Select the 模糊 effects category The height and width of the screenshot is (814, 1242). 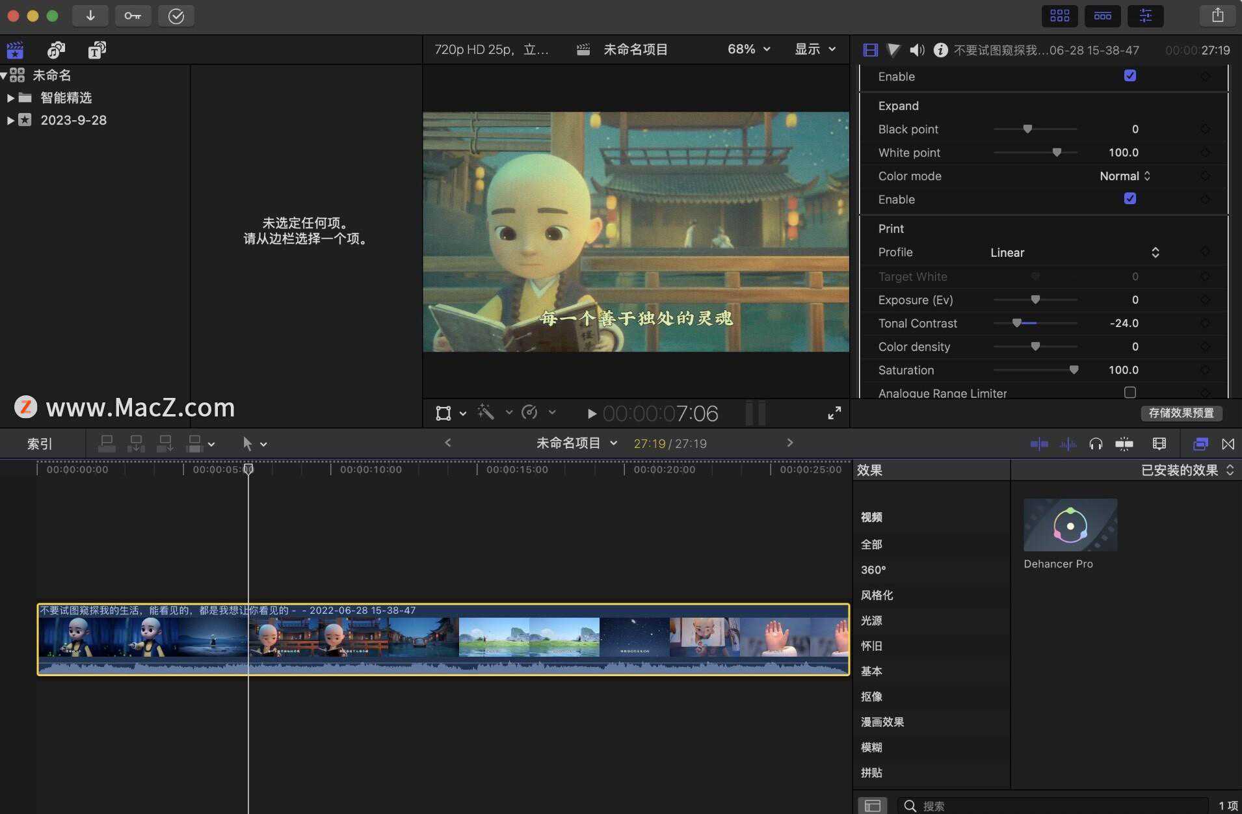click(x=871, y=747)
